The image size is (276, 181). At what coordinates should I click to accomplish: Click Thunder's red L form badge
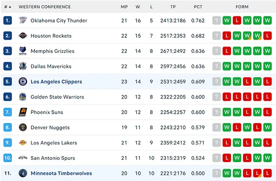(x=237, y=20)
